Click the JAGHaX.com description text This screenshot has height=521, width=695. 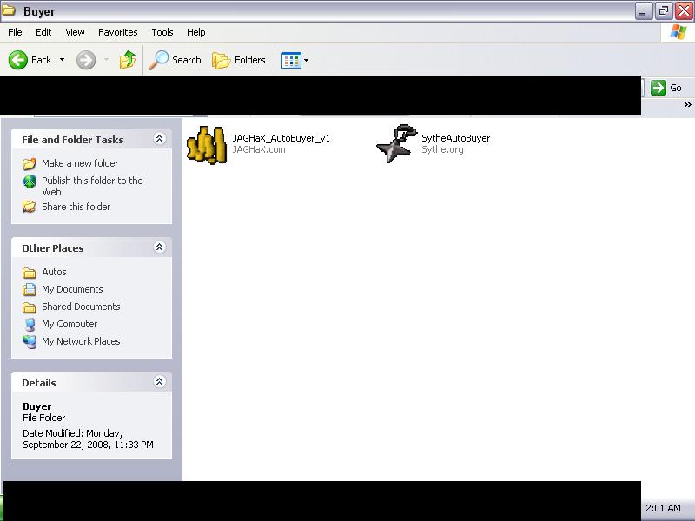click(x=259, y=149)
